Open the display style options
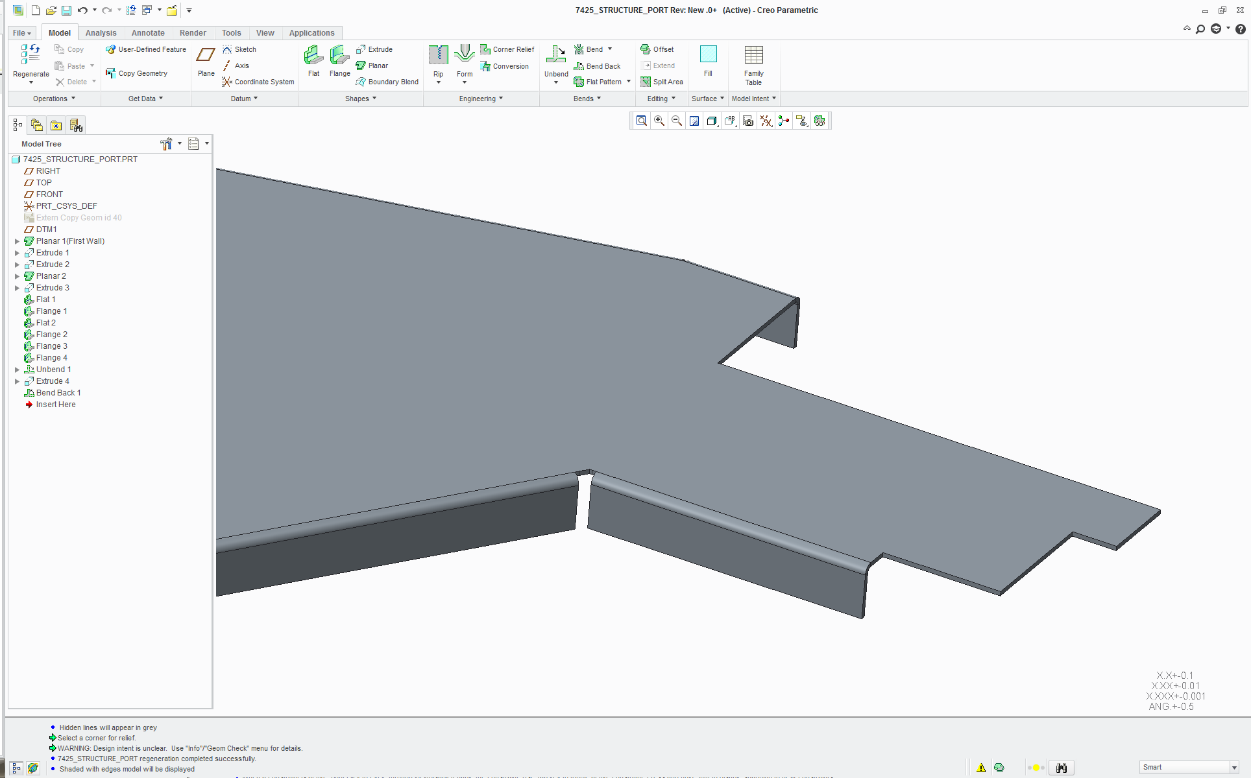1251x778 pixels. click(x=712, y=121)
